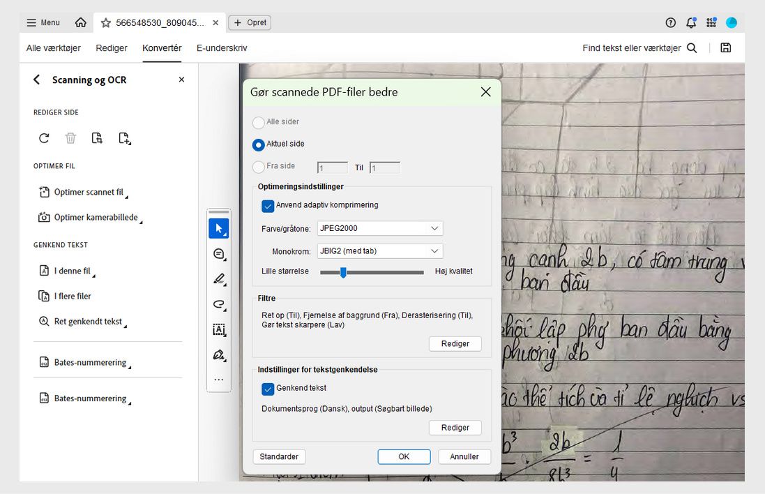The image size is (765, 494).
Task: Open the Farve/gråtone JPEG2000 dropdown
Action: point(379,228)
